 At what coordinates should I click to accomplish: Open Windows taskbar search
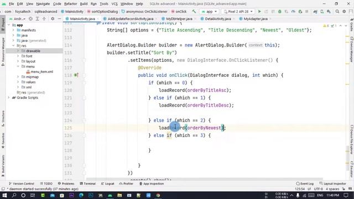pyautogui.click(x=14, y=195)
